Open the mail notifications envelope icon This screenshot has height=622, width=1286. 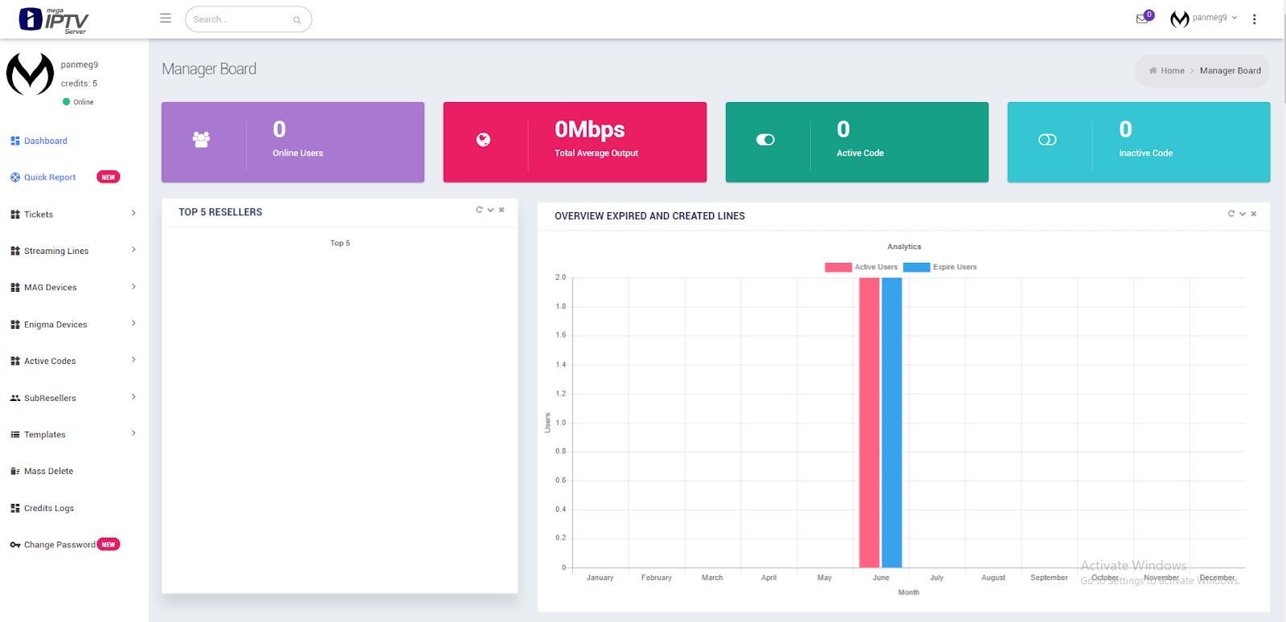1141,19
